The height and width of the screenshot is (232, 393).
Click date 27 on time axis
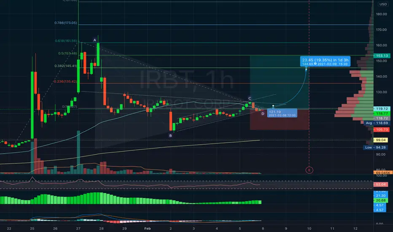[x=78, y=229]
